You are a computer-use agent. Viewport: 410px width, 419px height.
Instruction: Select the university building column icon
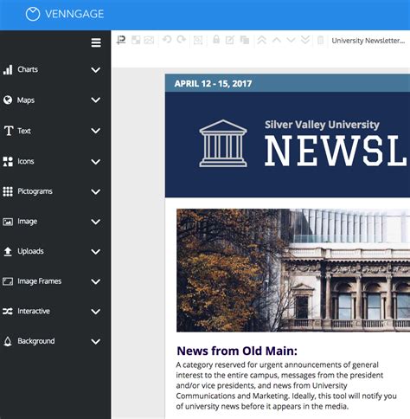point(223,143)
